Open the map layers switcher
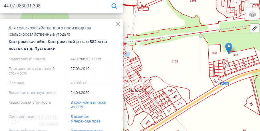Screen dimensions: 260x131 (253, 14)
